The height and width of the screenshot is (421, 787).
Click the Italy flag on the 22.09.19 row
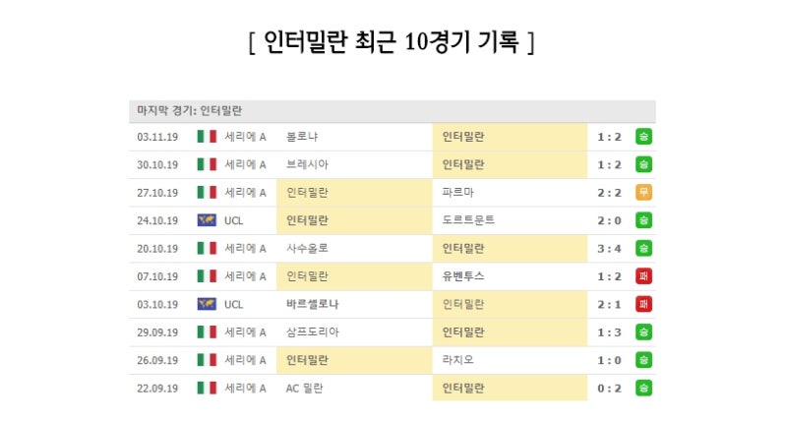[x=207, y=390]
